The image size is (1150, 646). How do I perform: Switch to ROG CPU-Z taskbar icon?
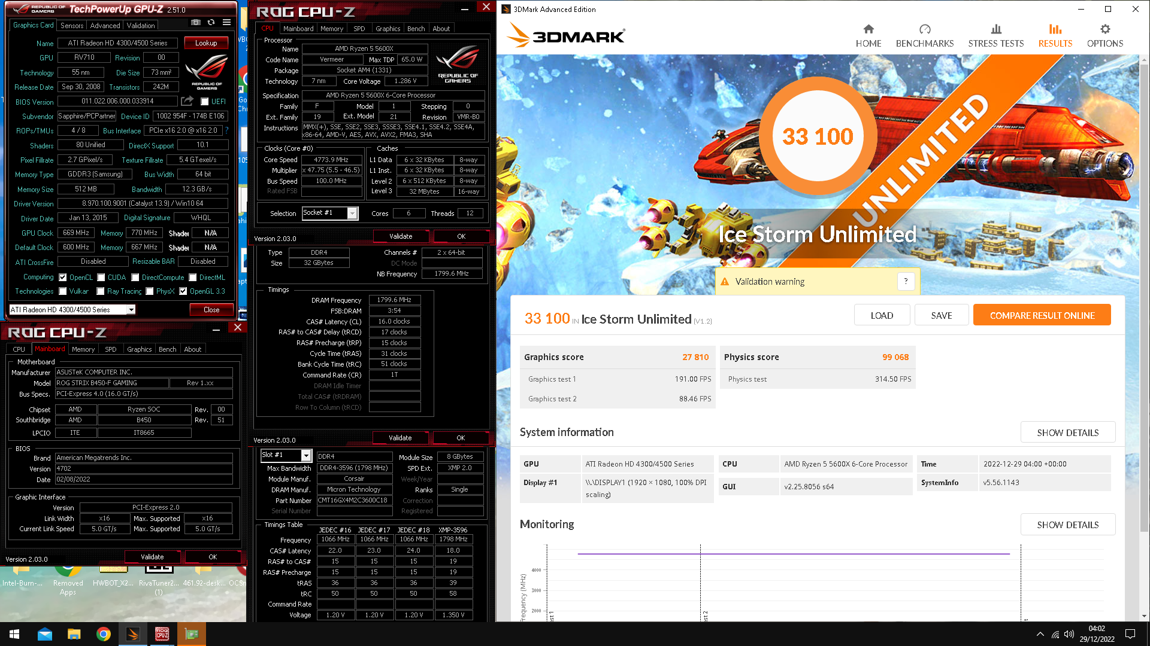coord(162,634)
